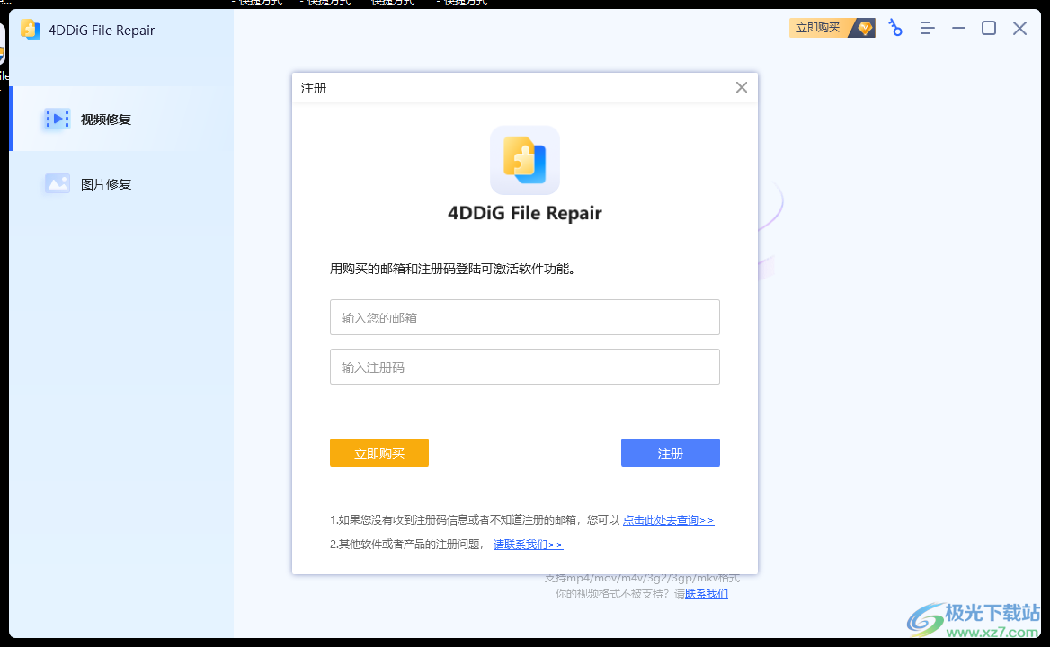
Task: Open the 视频修复 video repair tab
Action: (121, 120)
